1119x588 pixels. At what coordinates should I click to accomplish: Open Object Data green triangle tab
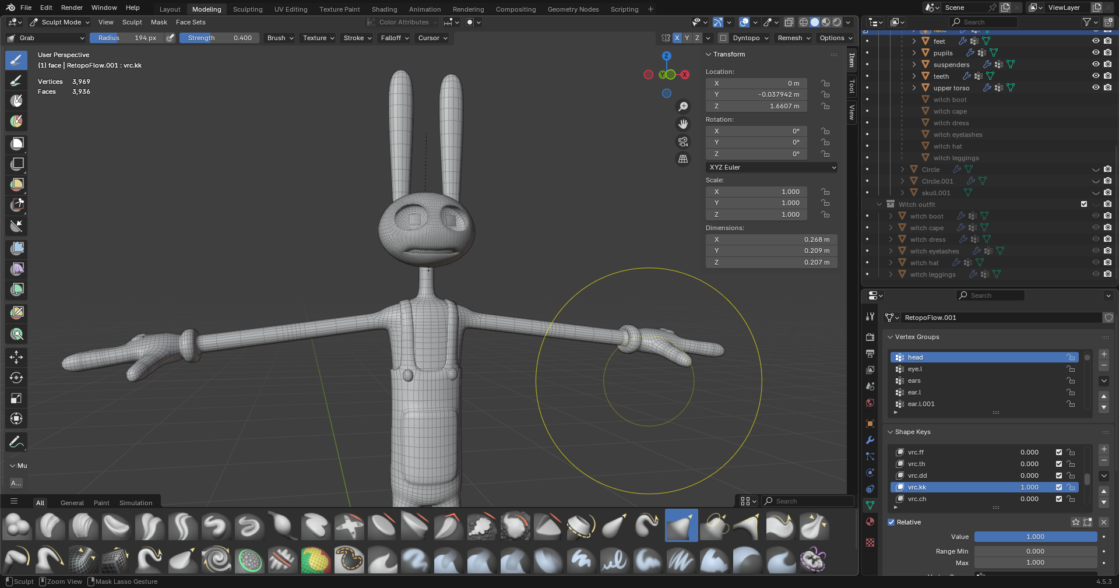pos(870,505)
